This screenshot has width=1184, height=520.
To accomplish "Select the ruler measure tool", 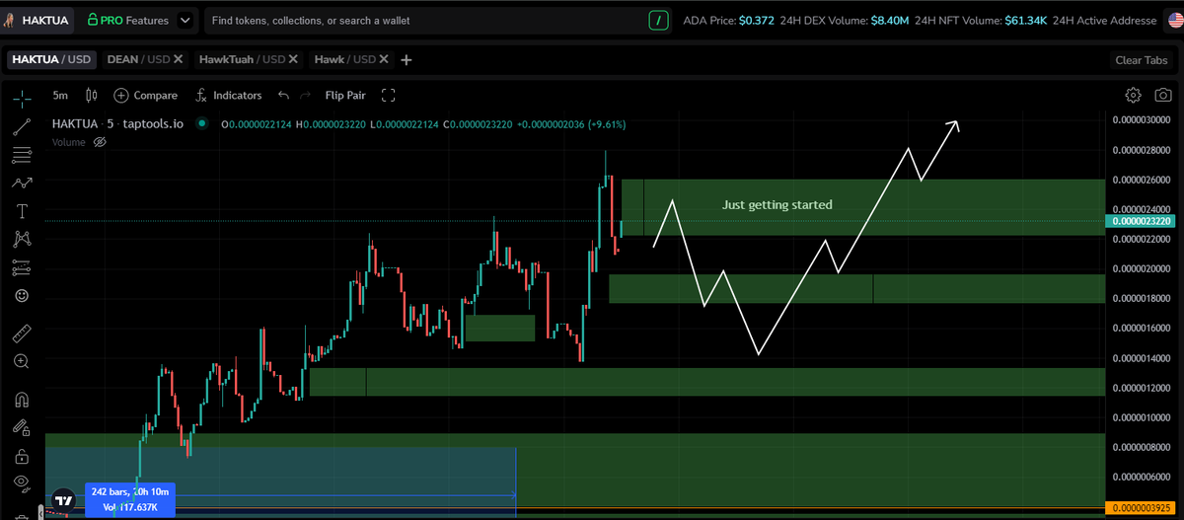I will (22, 334).
